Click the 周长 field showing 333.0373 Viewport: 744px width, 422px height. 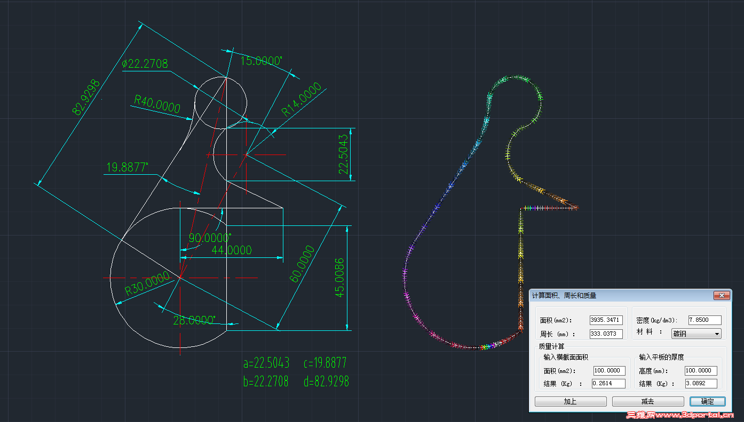[606, 334]
